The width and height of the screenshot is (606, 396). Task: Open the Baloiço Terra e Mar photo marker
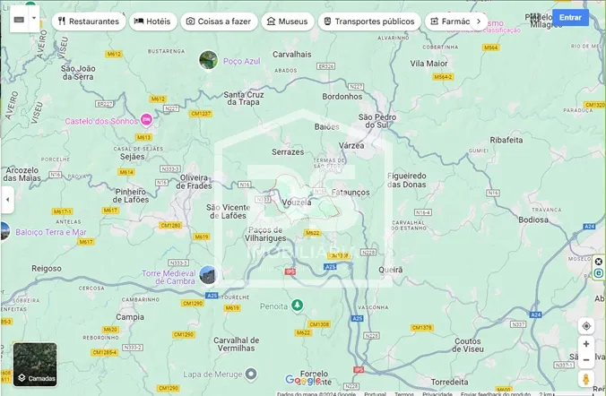pos(4,231)
